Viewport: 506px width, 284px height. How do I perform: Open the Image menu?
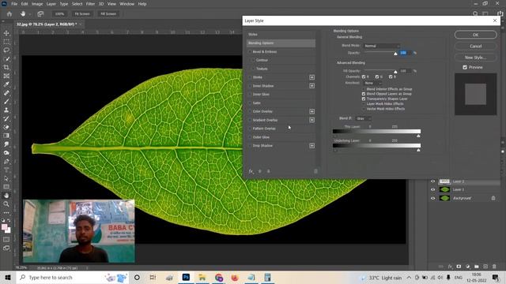tap(37, 4)
